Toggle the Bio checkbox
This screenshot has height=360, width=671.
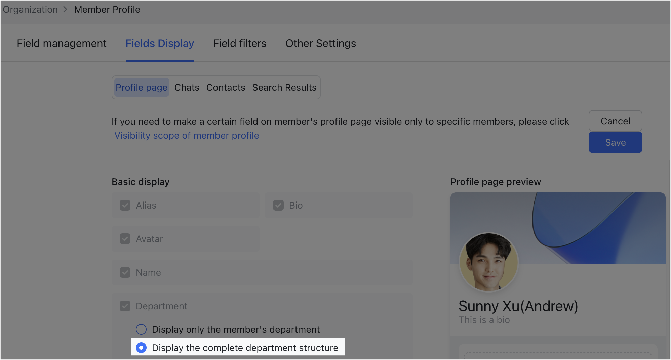pyautogui.click(x=278, y=205)
